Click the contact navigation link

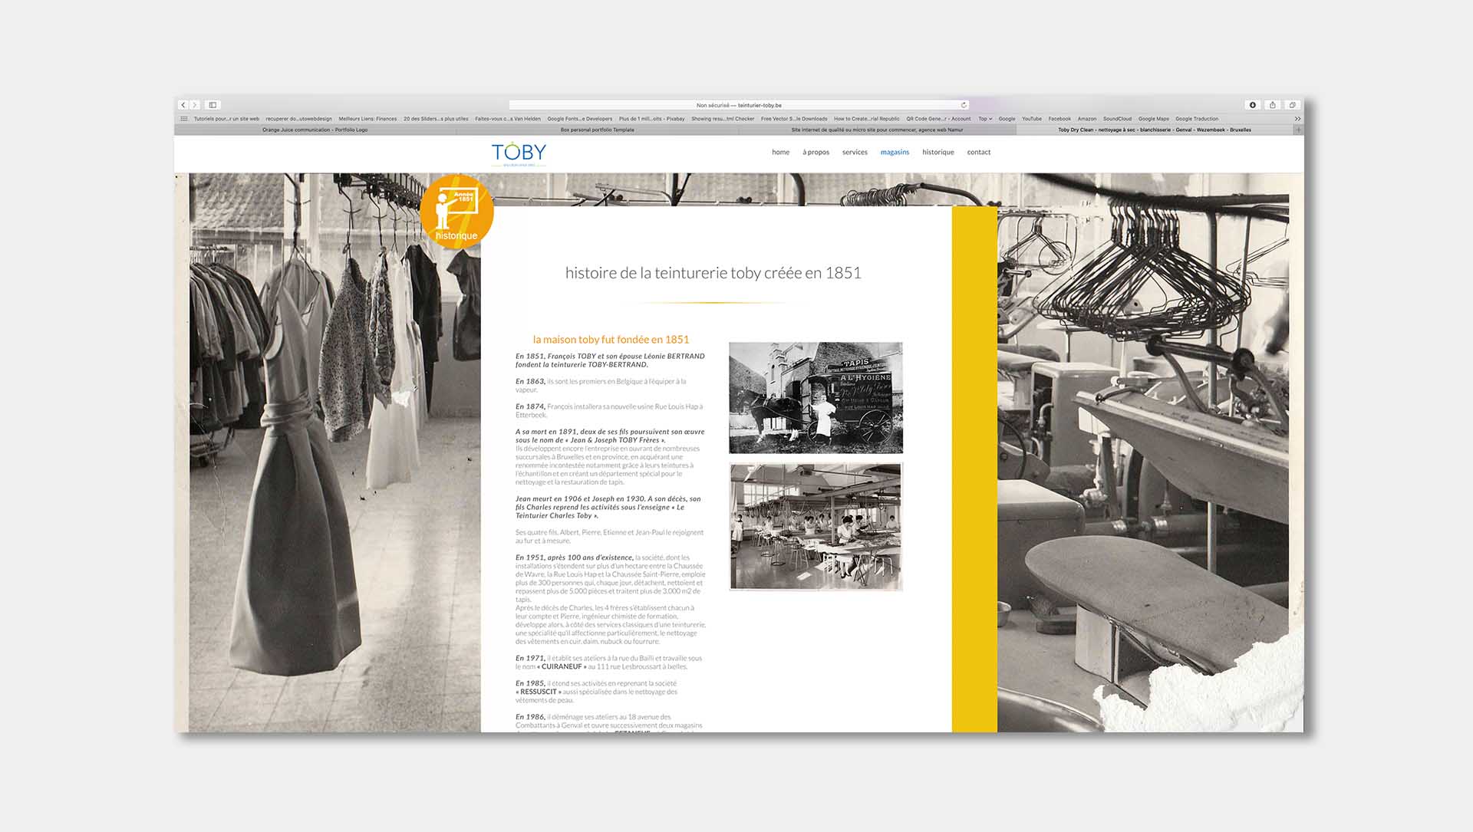[x=978, y=153]
